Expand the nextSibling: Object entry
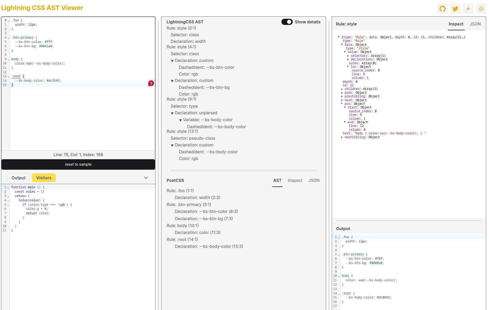 tap(342, 137)
